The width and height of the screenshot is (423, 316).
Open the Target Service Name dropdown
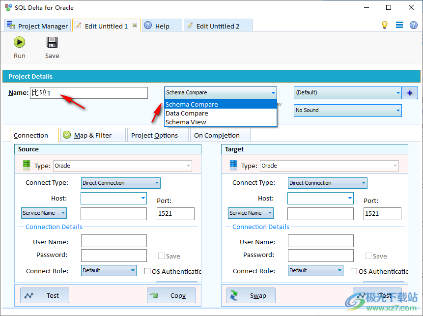coord(251,213)
